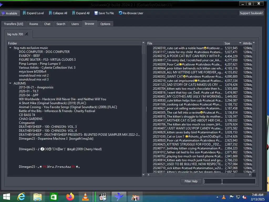Screen dimensions: 269x202
Task: Click the Available status button
Action: [10, 13]
